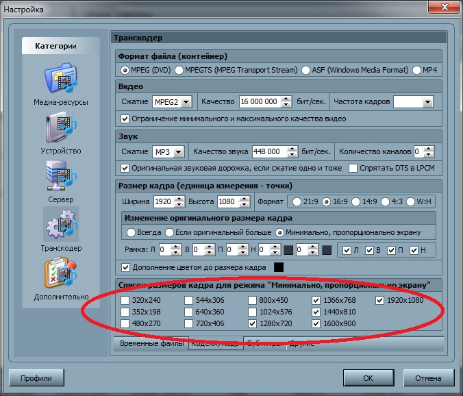Expand the Частота кадров dropdown
Screen dimensions: 463x396
(x=428, y=101)
